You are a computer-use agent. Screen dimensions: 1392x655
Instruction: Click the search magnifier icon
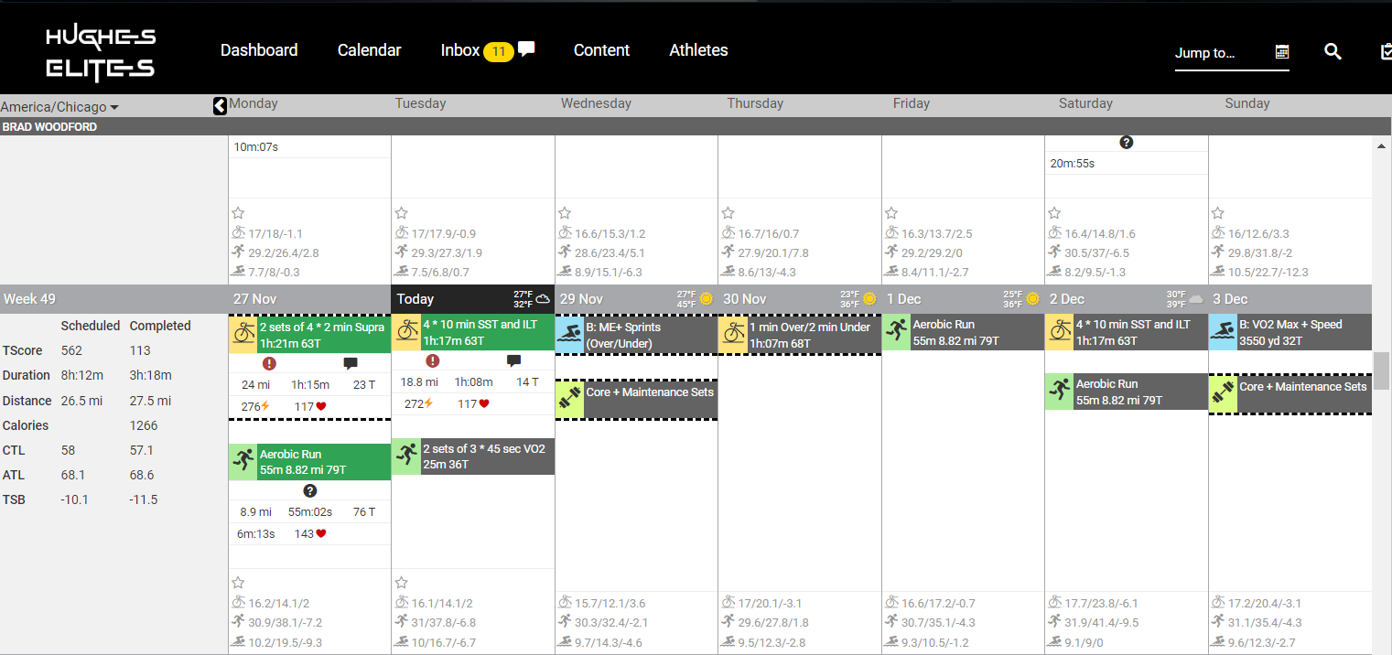click(1333, 52)
